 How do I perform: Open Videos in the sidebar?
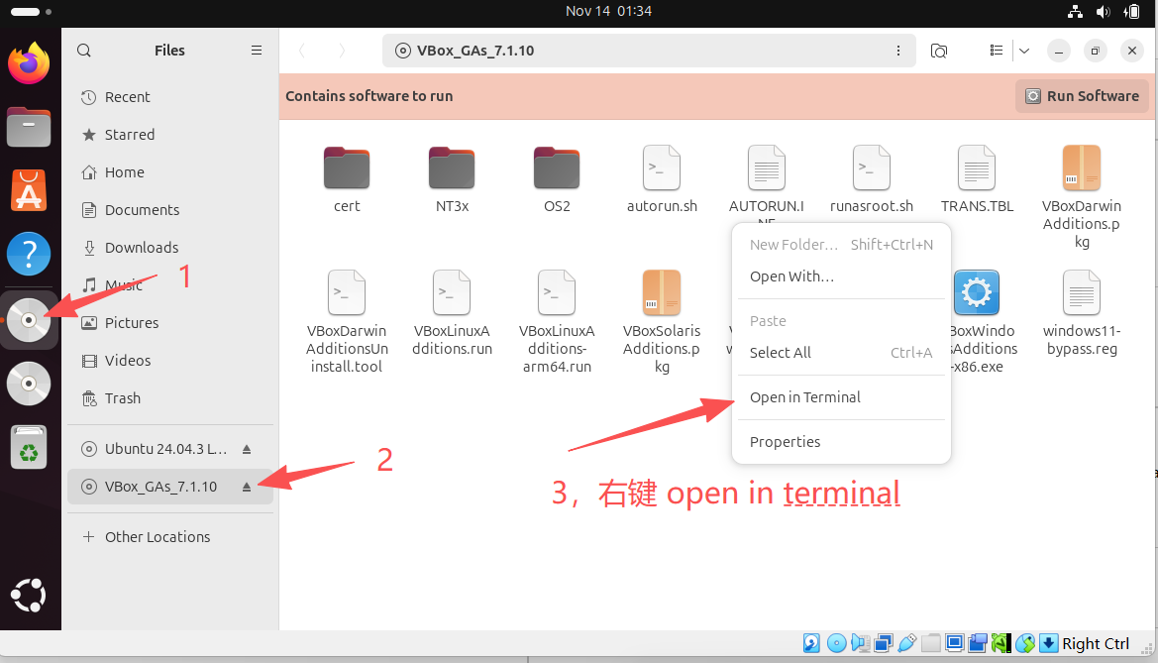tap(169, 361)
